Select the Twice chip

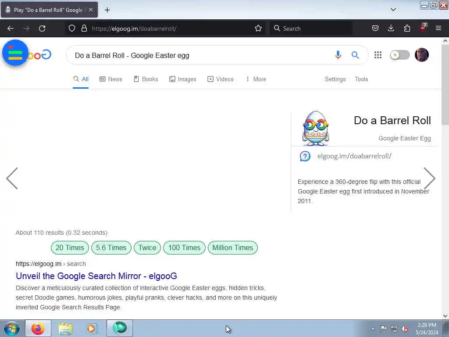click(x=147, y=247)
